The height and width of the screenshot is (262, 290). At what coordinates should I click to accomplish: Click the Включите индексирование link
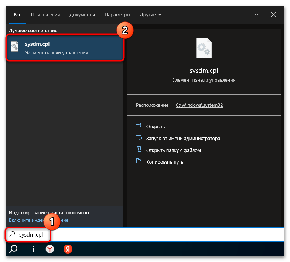tap(39, 220)
